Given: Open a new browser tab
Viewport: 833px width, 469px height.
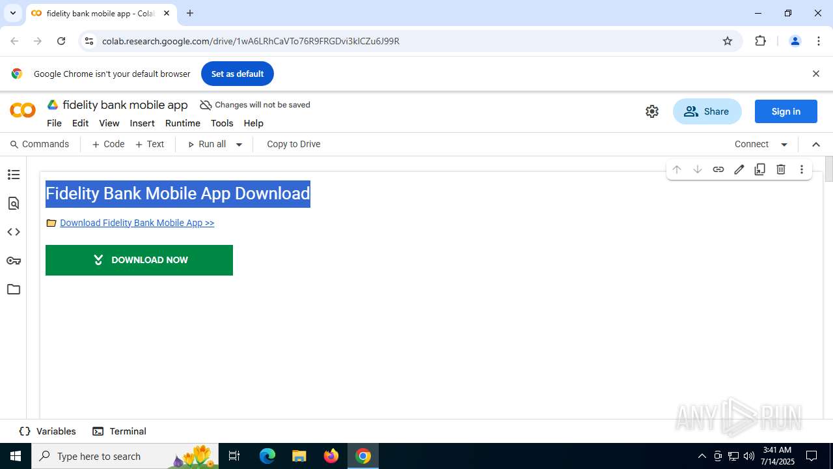Looking at the screenshot, I should (x=190, y=13).
